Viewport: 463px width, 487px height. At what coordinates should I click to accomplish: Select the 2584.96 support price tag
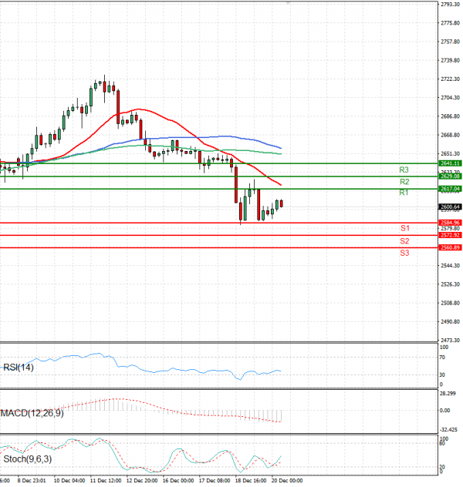[450, 223]
